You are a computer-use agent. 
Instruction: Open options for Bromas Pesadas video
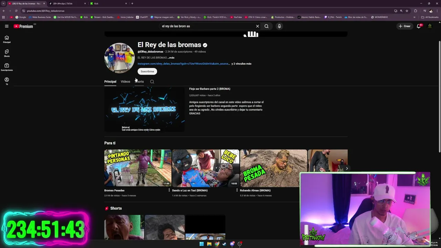pyautogui.click(x=169, y=190)
